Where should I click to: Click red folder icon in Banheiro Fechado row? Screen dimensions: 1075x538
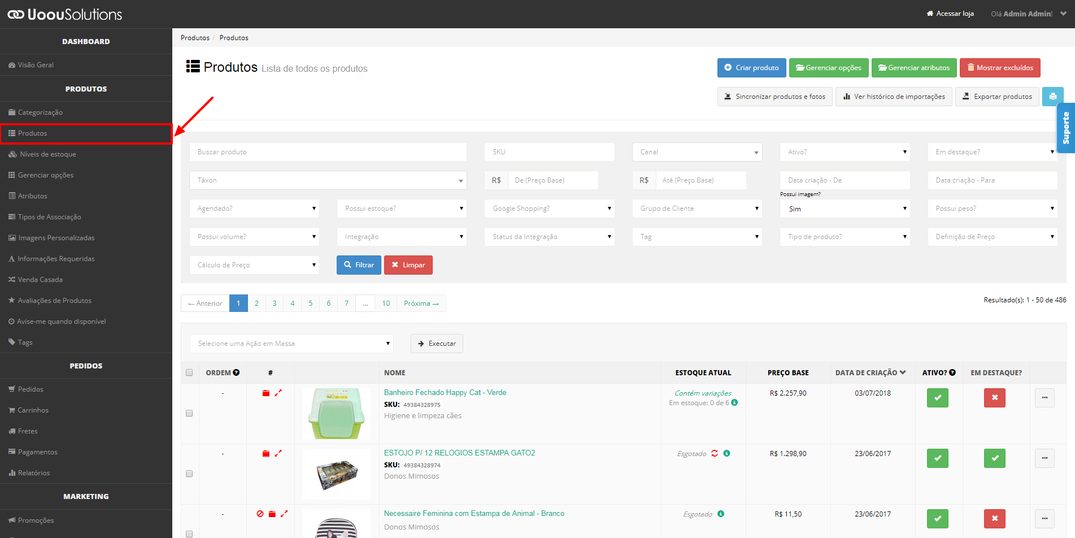click(266, 393)
